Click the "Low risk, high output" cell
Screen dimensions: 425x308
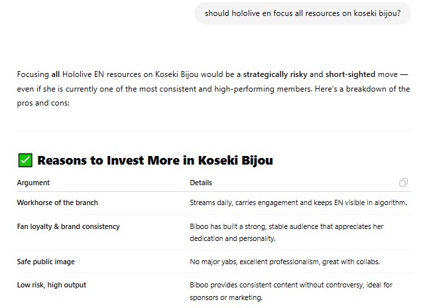(51, 285)
